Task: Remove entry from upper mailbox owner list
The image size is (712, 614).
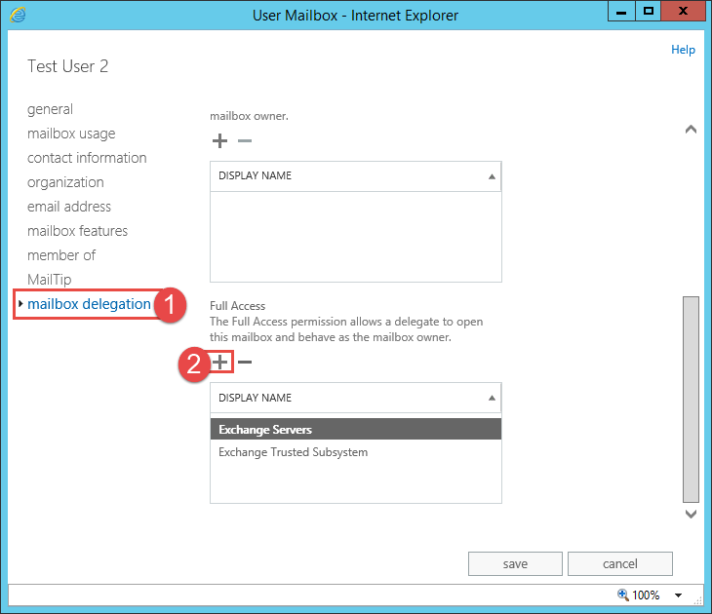Action: pyautogui.click(x=245, y=140)
